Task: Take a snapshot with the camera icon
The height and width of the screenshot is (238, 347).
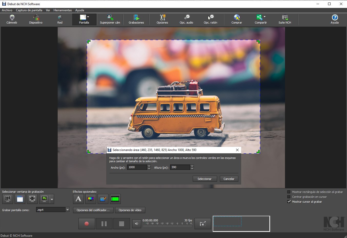Action: point(203,224)
